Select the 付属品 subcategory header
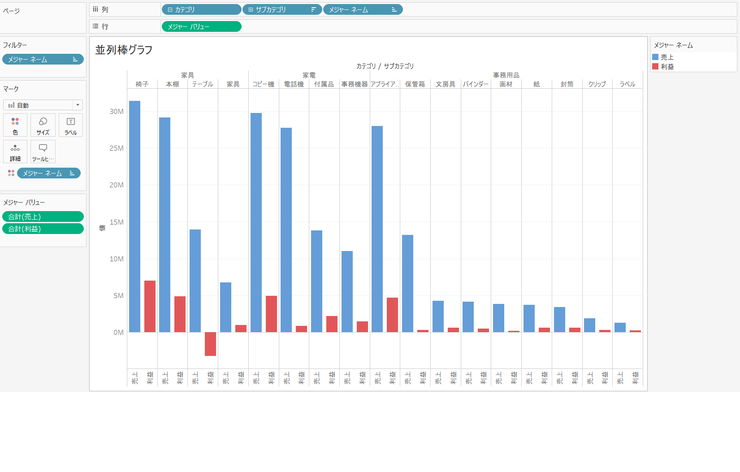 coord(324,84)
